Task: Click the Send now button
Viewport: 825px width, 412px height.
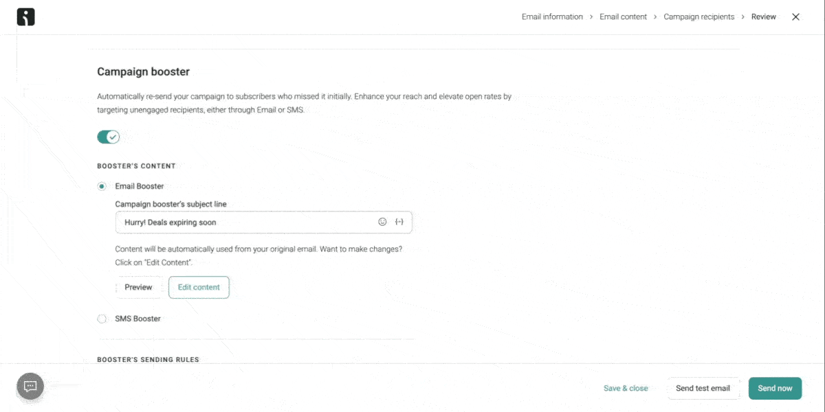Action: (x=775, y=388)
